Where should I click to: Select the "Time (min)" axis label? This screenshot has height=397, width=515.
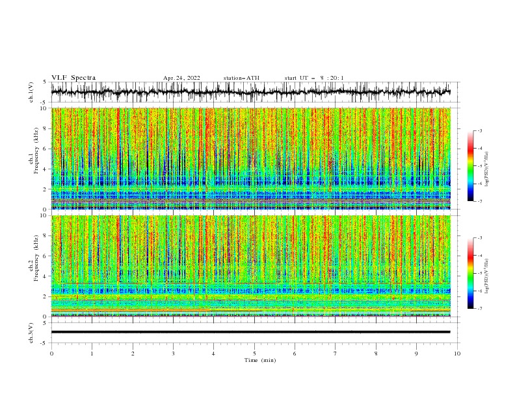(260, 360)
